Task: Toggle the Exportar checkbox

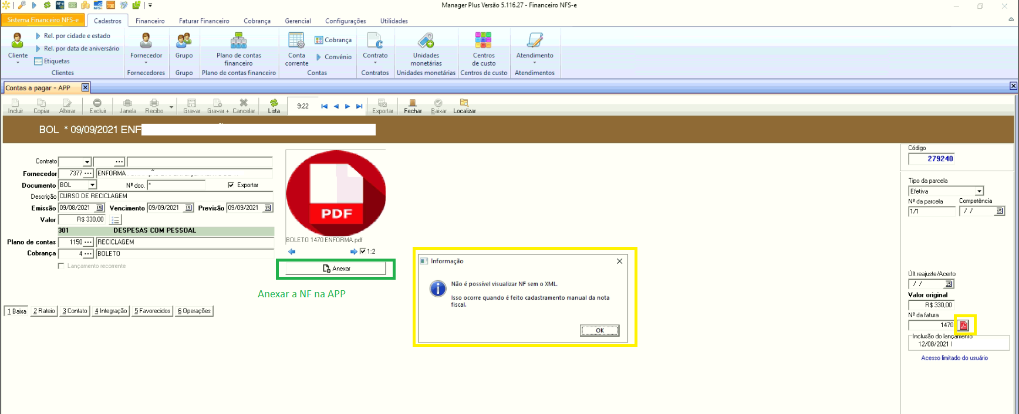Action: (x=231, y=185)
